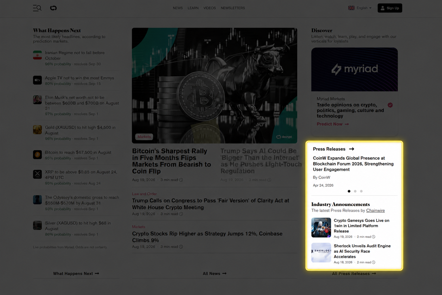This screenshot has width=442, height=295.
Task: Click clock icon on Clarity Act article
Action: (x=181, y=214)
